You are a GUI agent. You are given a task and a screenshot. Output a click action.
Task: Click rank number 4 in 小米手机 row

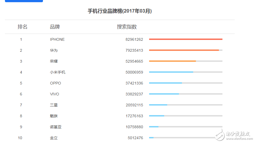[x=21, y=72]
